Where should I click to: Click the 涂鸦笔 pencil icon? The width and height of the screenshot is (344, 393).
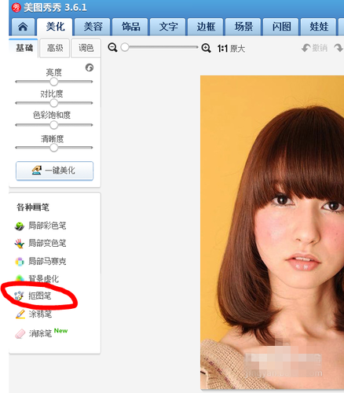coord(20,314)
